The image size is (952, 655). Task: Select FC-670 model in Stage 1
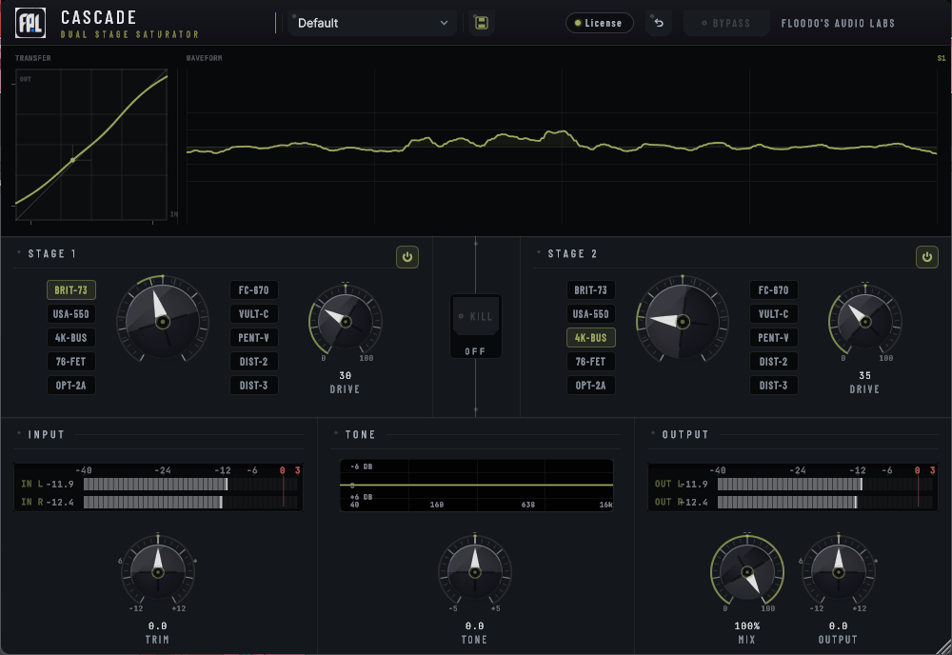[254, 290]
